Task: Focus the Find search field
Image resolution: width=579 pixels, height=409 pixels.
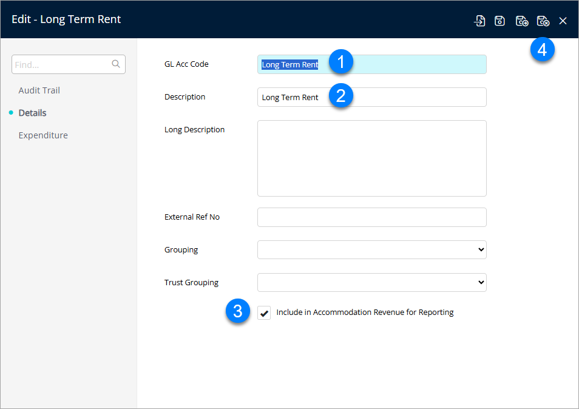Action: 61,64
